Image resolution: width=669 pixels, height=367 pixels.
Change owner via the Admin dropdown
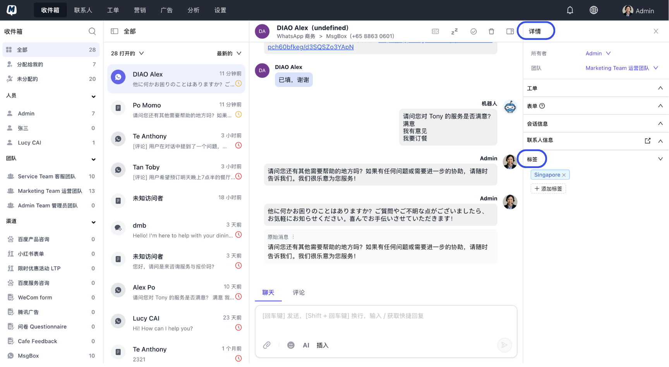pyautogui.click(x=597, y=53)
